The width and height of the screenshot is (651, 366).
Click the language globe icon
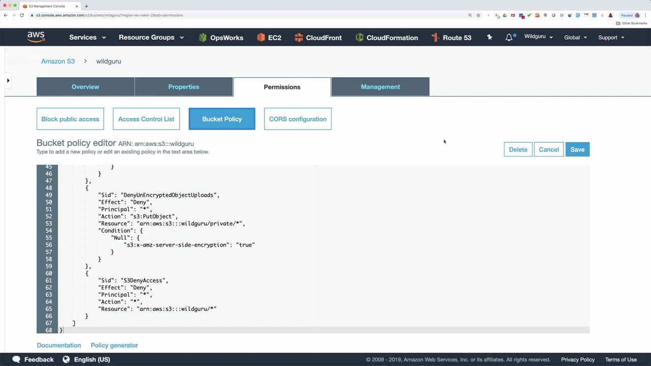[x=66, y=359]
